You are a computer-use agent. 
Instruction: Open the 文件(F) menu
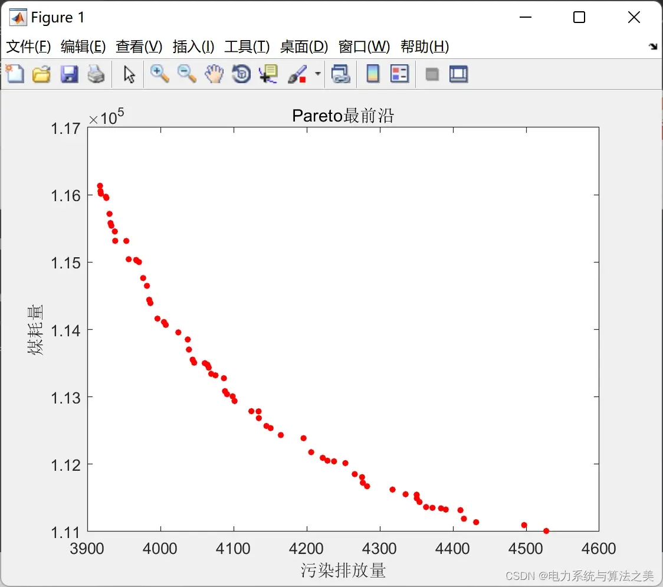click(28, 47)
